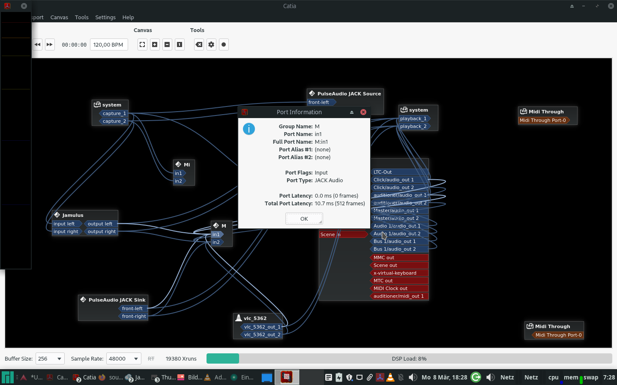Open the Buffer Size dropdown

click(50, 358)
